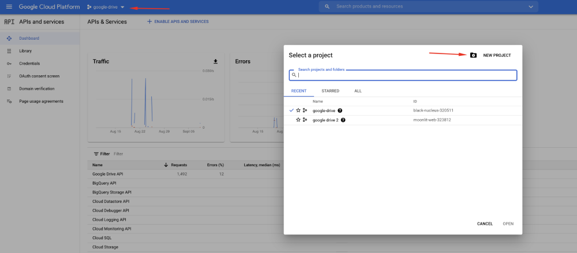The height and width of the screenshot is (253, 577).
Task: Click OPEN in the project dialog
Action: tap(508, 224)
